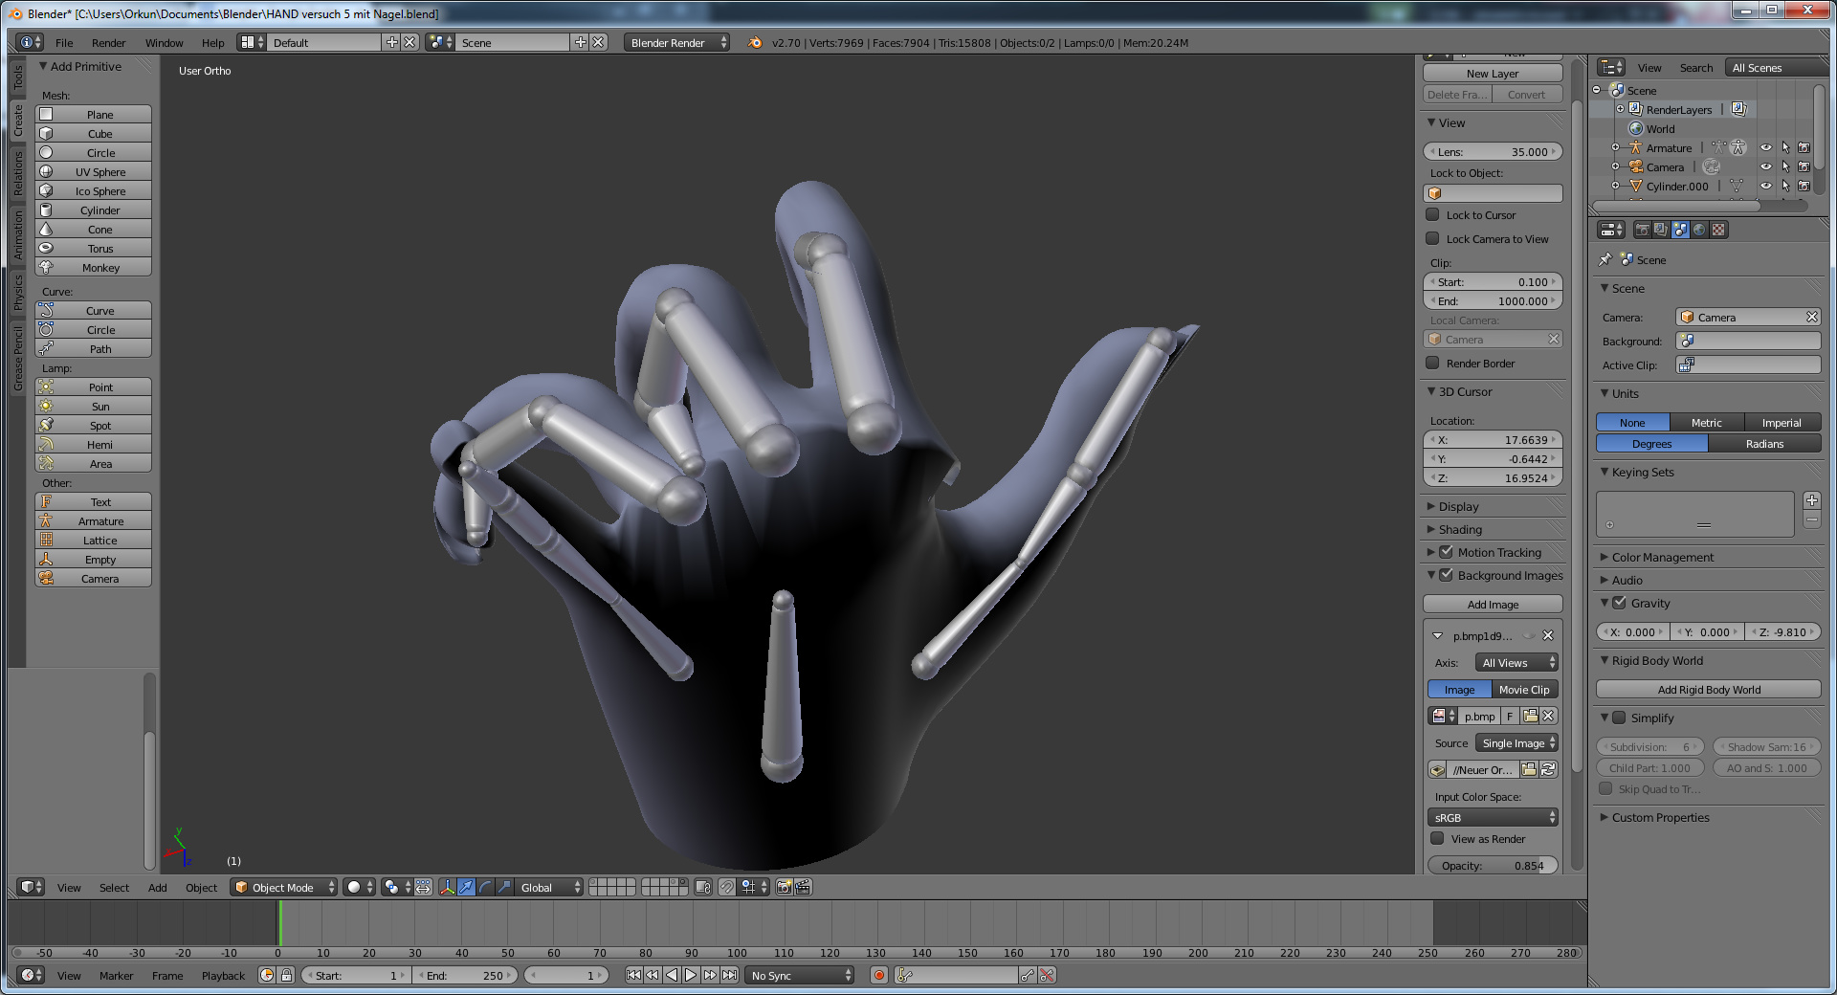Open the Object Mode dropdown
1837x995 pixels.
pyautogui.click(x=285, y=888)
